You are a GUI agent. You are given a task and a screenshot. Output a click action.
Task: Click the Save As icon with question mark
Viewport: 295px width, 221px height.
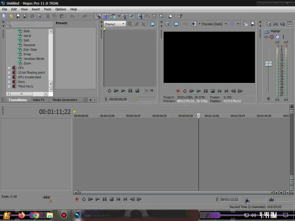coord(25,16)
